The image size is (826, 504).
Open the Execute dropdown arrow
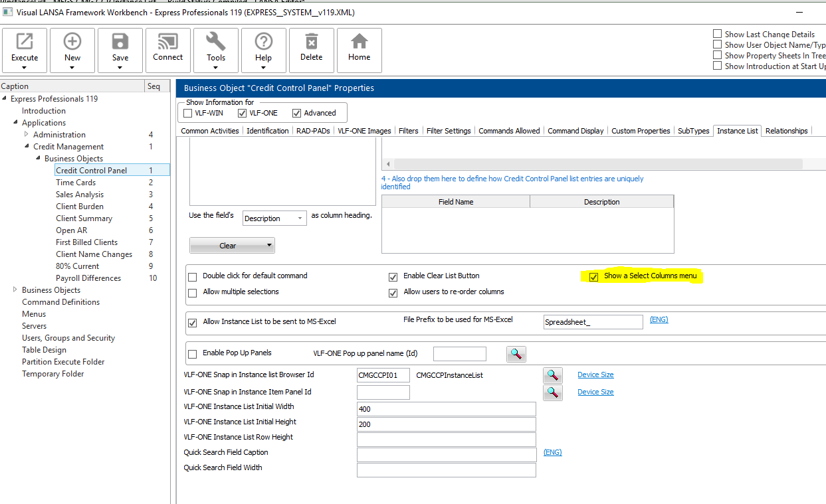pos(25,67)
